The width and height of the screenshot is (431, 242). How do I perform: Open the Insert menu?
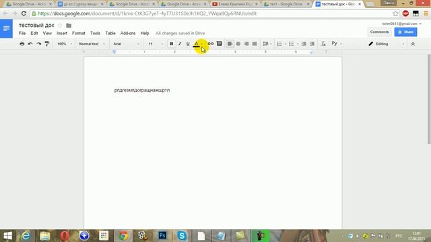[x=62, y=33]
